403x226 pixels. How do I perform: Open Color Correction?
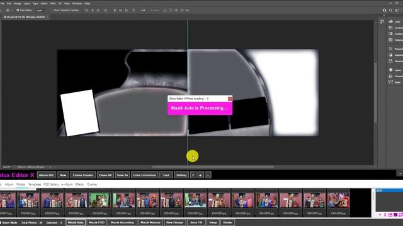click(x=144, y=175)
